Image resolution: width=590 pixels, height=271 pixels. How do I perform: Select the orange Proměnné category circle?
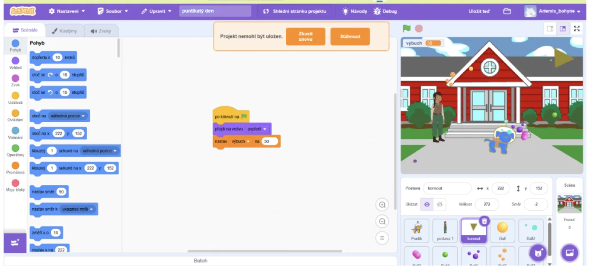(15, 165)
